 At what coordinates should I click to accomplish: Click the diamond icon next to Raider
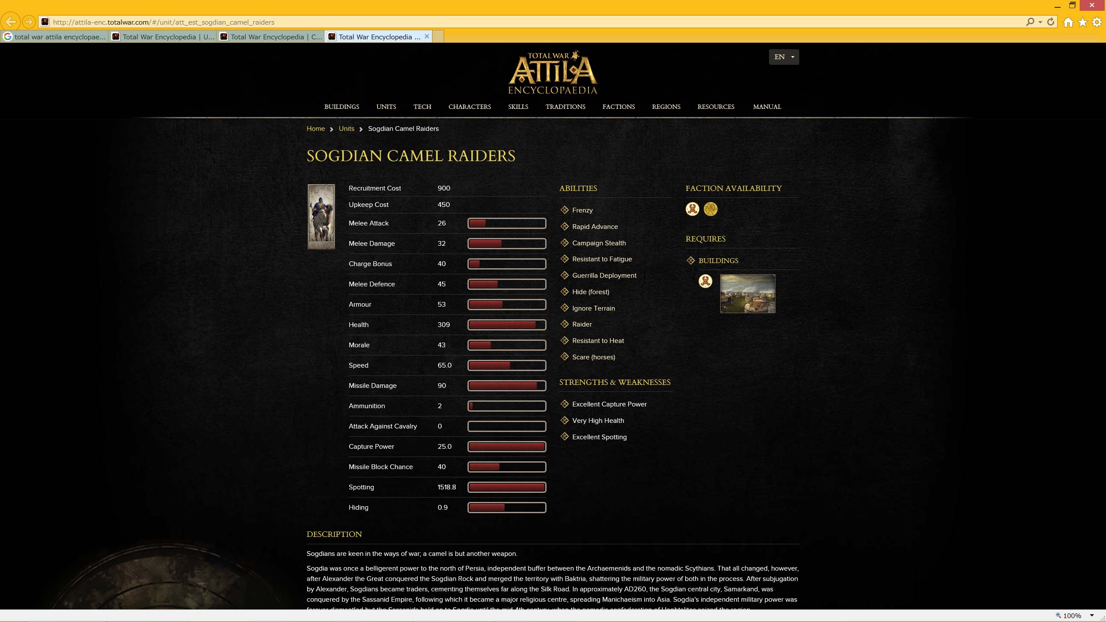point(565,324)
